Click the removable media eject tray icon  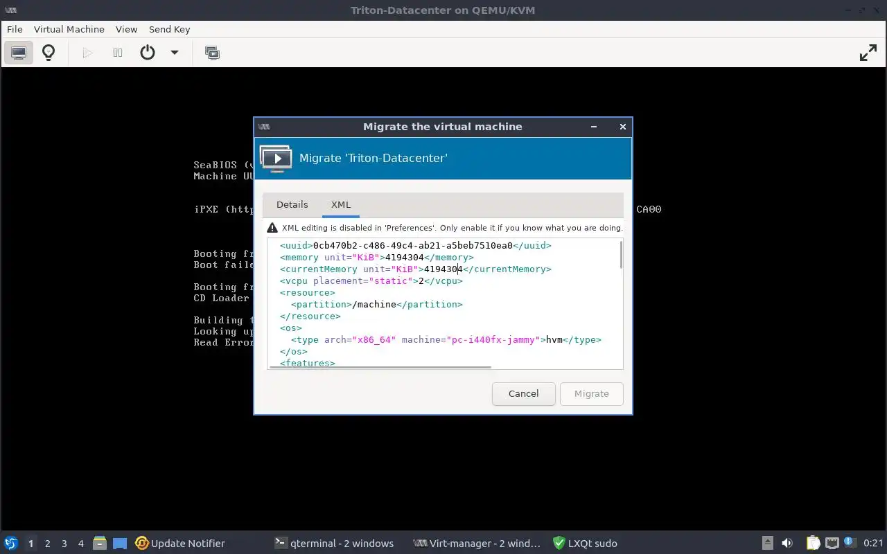[x=768, y=543]
